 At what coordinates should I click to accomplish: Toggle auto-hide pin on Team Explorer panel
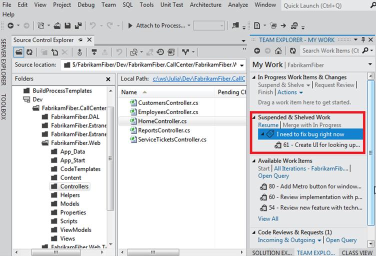point(363,39)
